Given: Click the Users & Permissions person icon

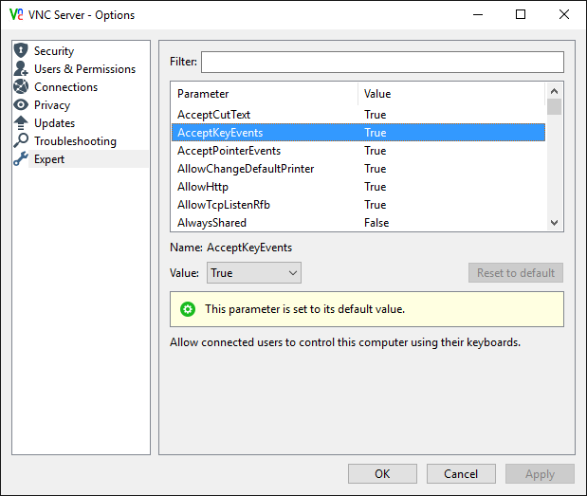Looking at the screenshot, I should tap(21, 69).
